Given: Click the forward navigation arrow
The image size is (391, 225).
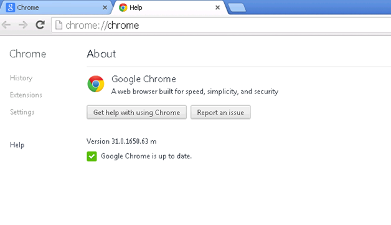Looking at the screenshot, I should [x=23, y=25].
